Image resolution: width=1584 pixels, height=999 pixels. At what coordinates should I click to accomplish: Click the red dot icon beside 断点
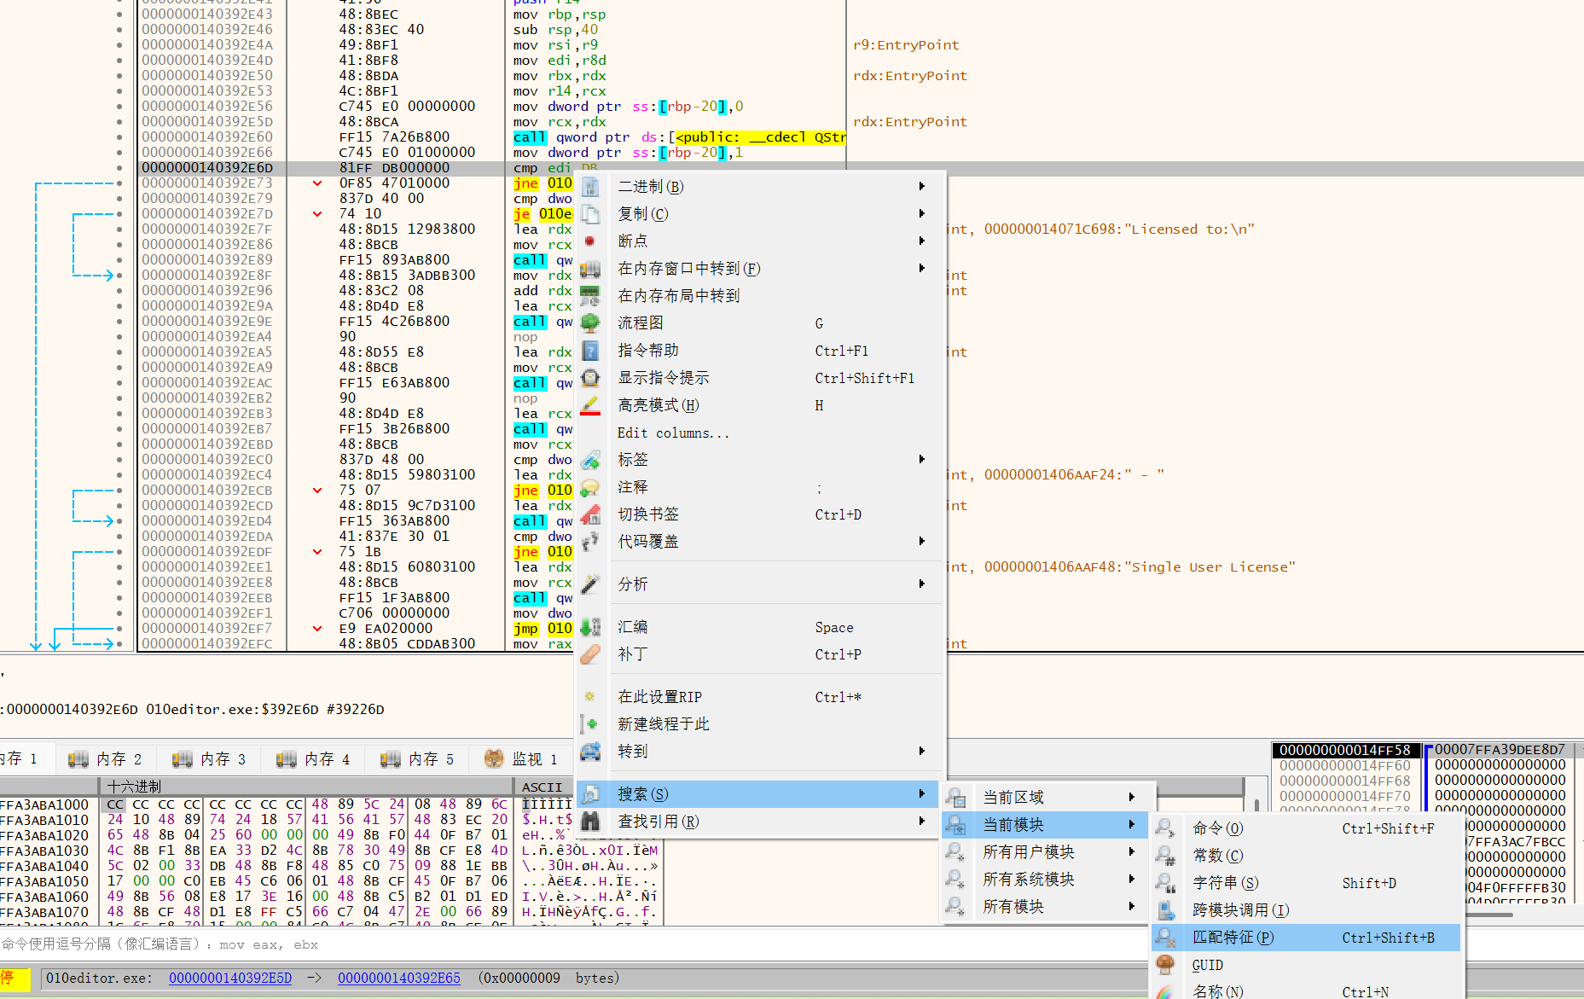[x=589, y=241]
